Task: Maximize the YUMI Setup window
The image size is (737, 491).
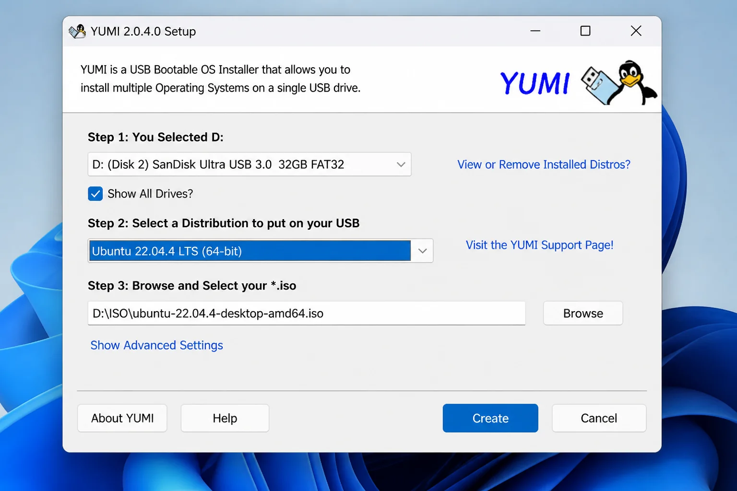Action: 585,31
